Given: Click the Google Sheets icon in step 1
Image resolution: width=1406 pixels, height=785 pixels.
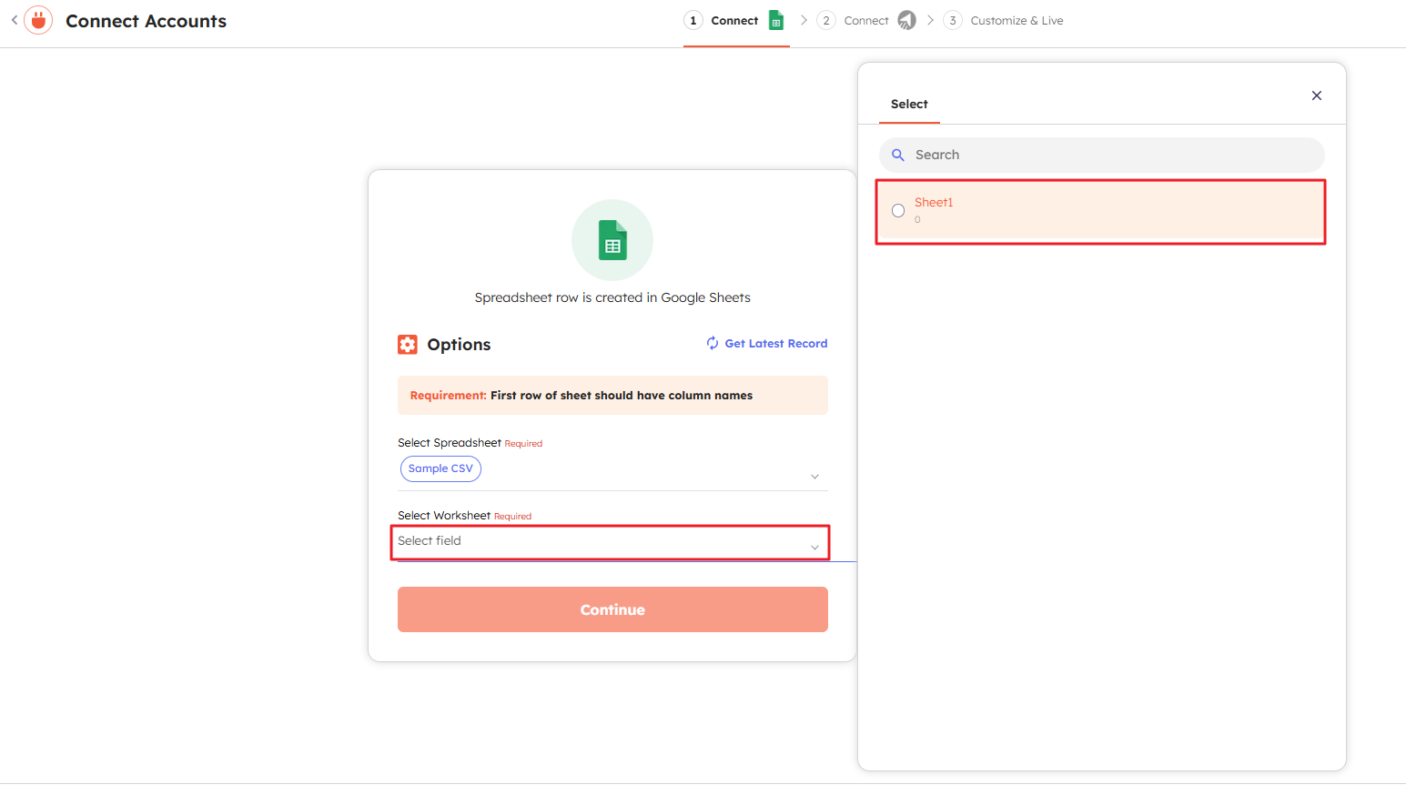Looking at the screenshot, I should pos(776,20).
